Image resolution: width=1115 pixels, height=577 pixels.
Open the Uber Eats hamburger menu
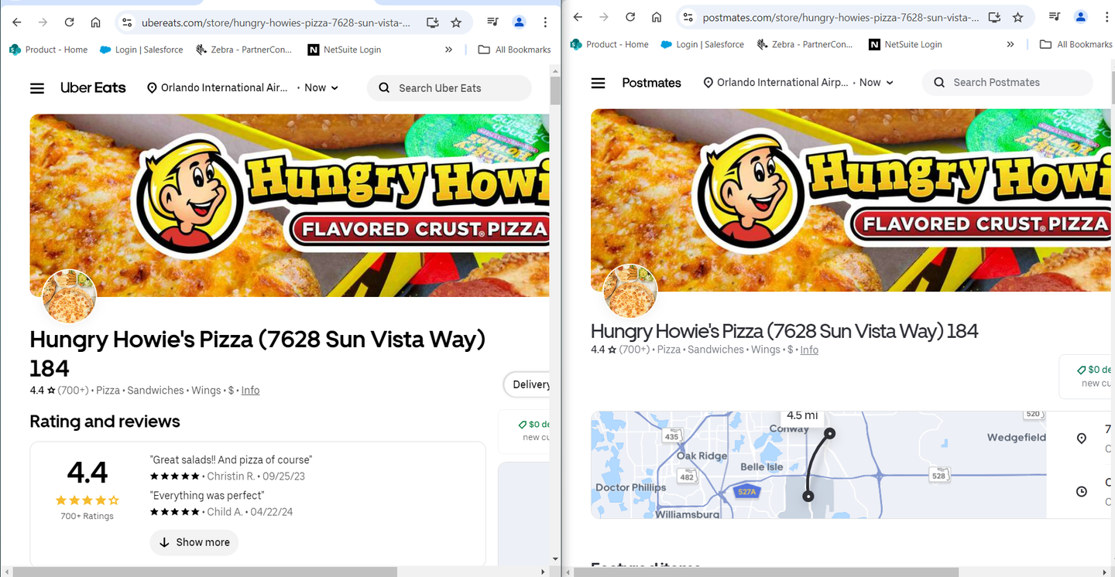click(x=37, y=88)
